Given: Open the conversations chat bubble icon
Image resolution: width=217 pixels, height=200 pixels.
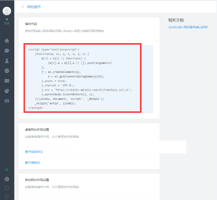Looking at the screenshot, I should (x=7, y=51).
